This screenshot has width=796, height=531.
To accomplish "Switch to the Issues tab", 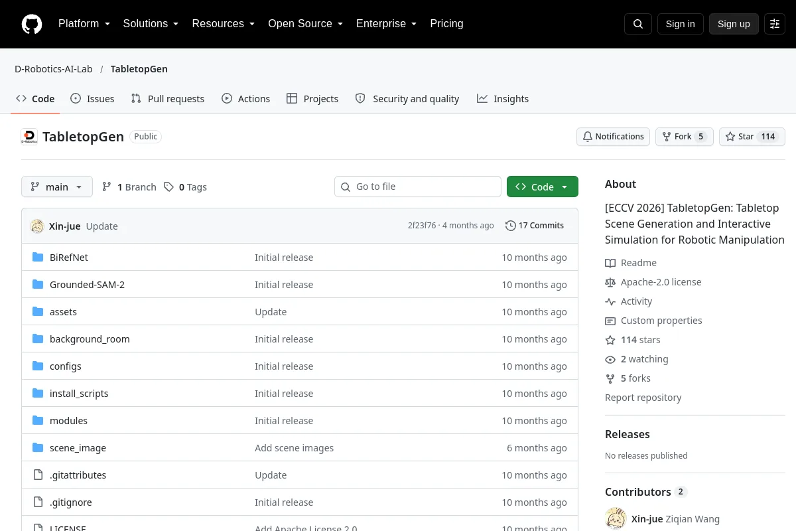I will (92, 99).
